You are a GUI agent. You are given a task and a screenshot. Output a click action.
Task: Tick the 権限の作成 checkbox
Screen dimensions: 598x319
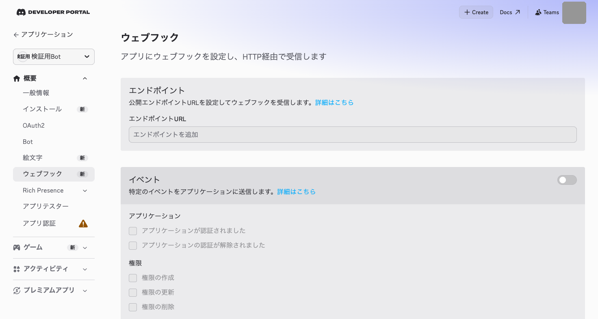[133, 278]
